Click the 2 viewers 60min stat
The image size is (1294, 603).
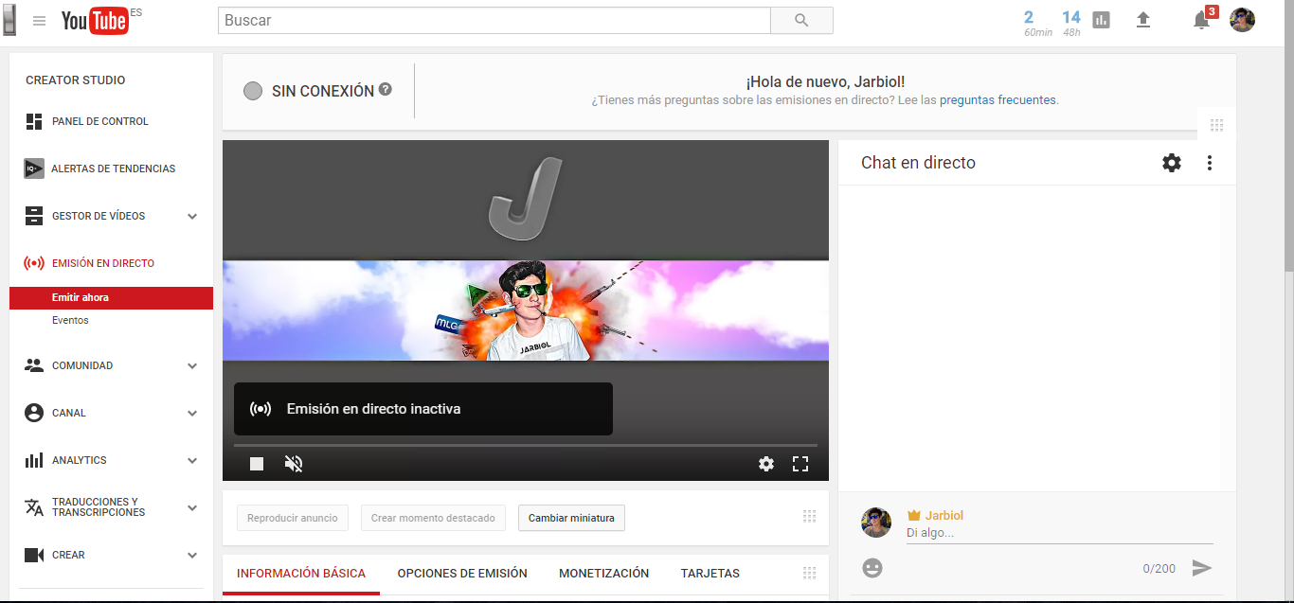point(1036,23)
